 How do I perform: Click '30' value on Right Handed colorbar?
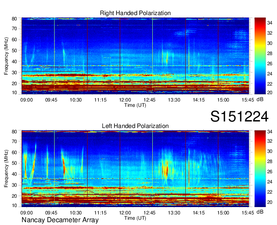pos(270,43)
